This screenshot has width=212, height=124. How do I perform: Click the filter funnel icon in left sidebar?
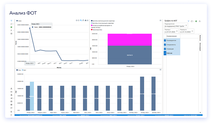11,20
